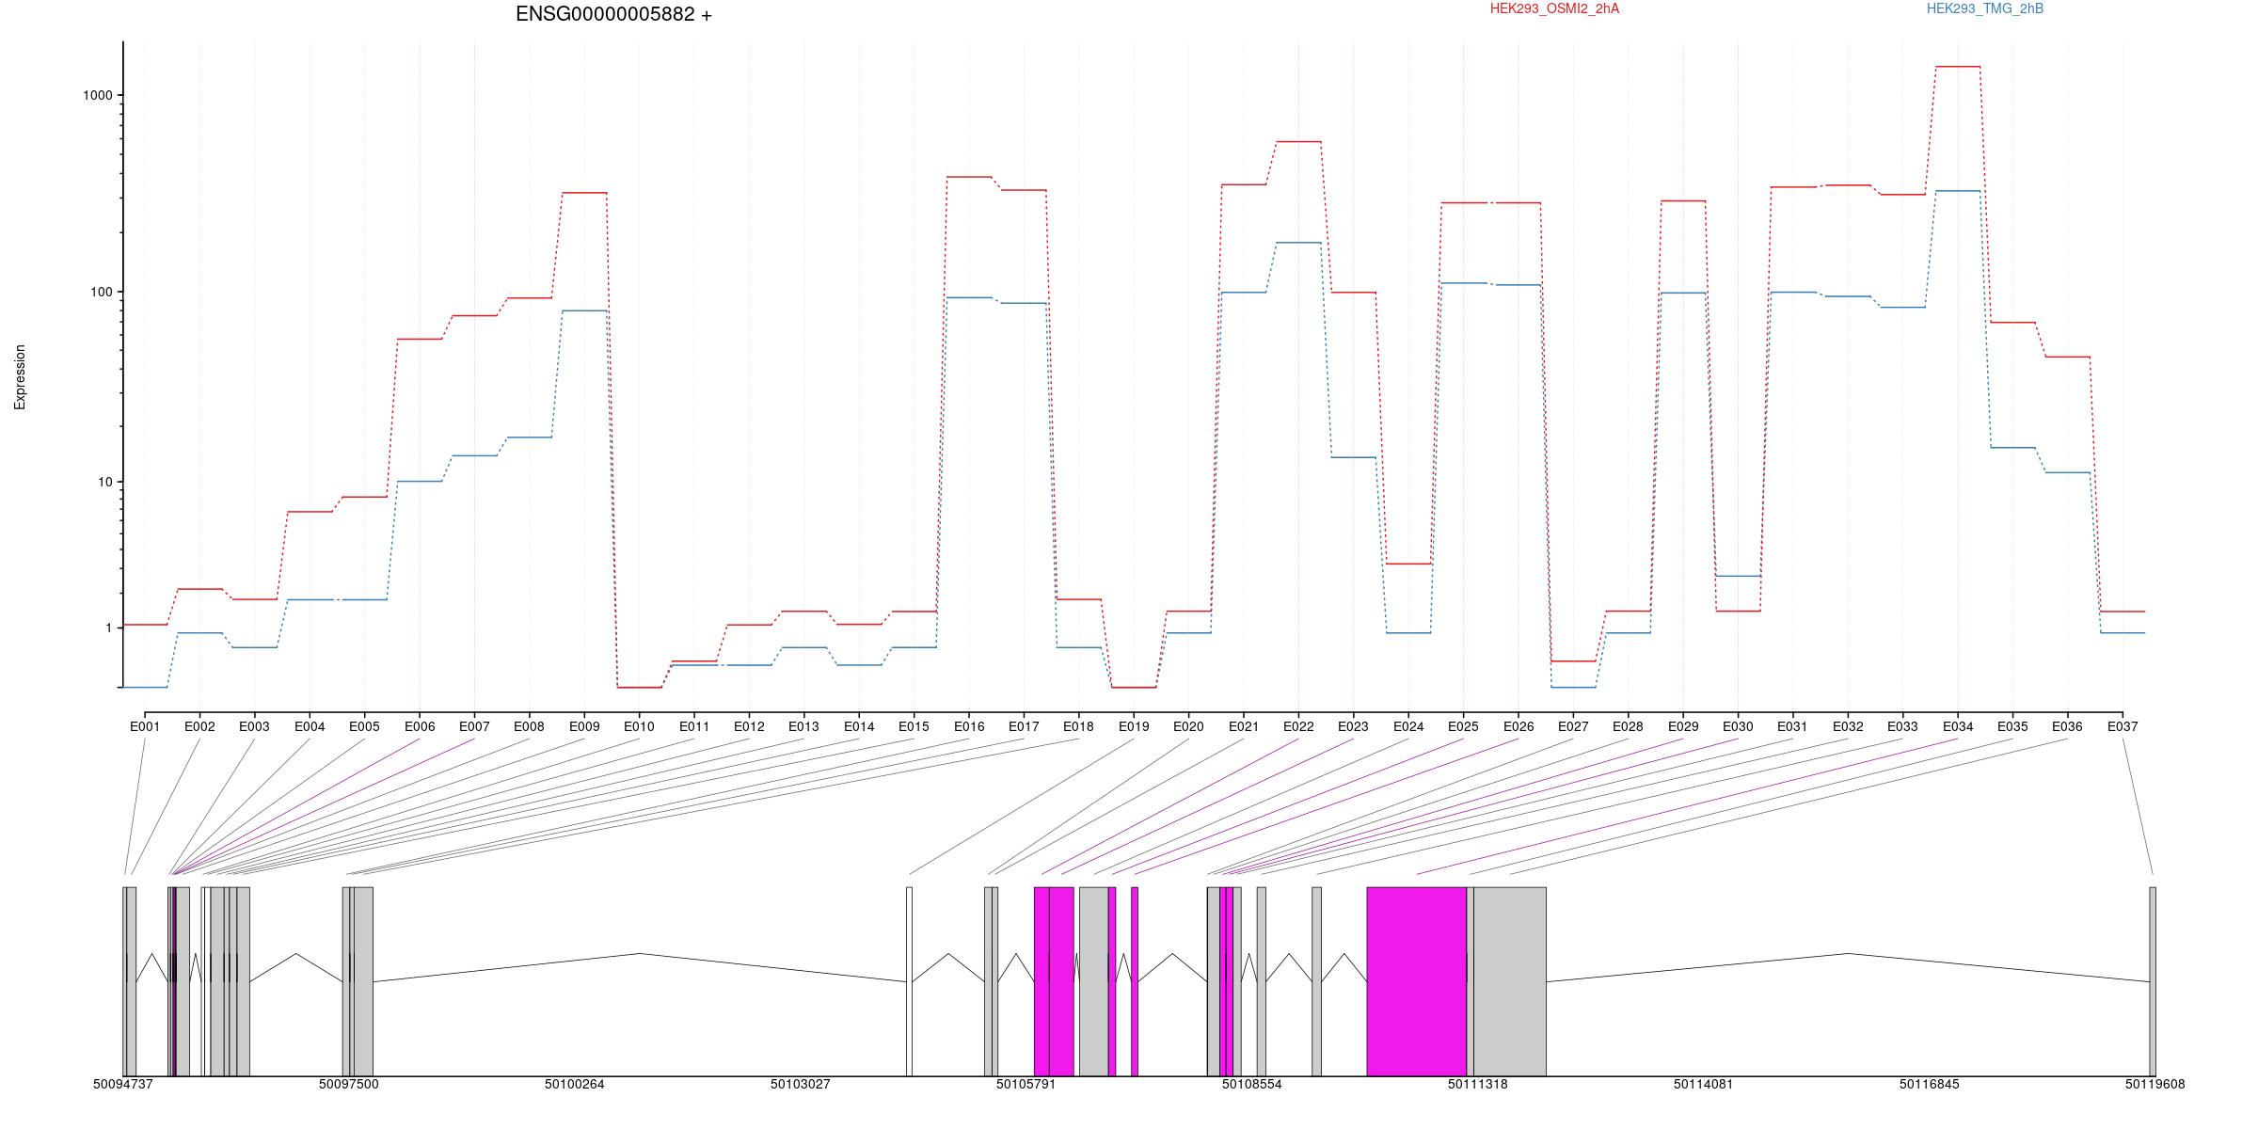This screenshot has width=2258, height=1129.
Task: Select the HEK293_OSMI2_2hA legend label
Action: point(1554,8)
